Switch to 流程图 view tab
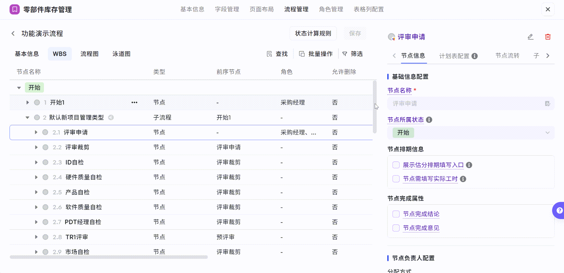 tap(89, 54)
